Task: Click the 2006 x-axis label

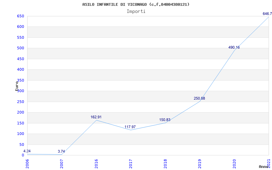Action: point(27,164)
